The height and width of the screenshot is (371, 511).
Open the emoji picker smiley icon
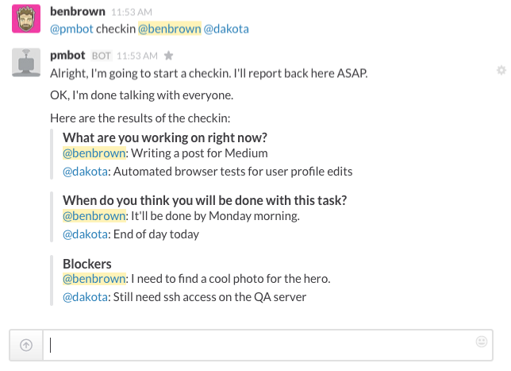tap(482, 342)
